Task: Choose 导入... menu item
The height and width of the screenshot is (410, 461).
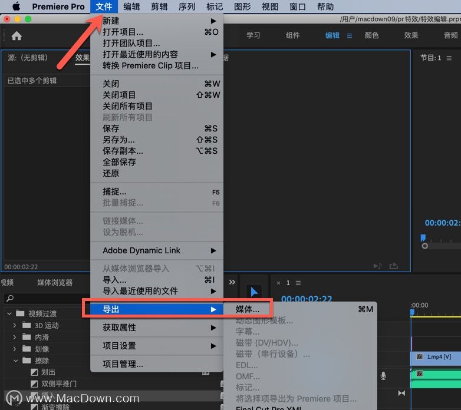Action: 157,280
